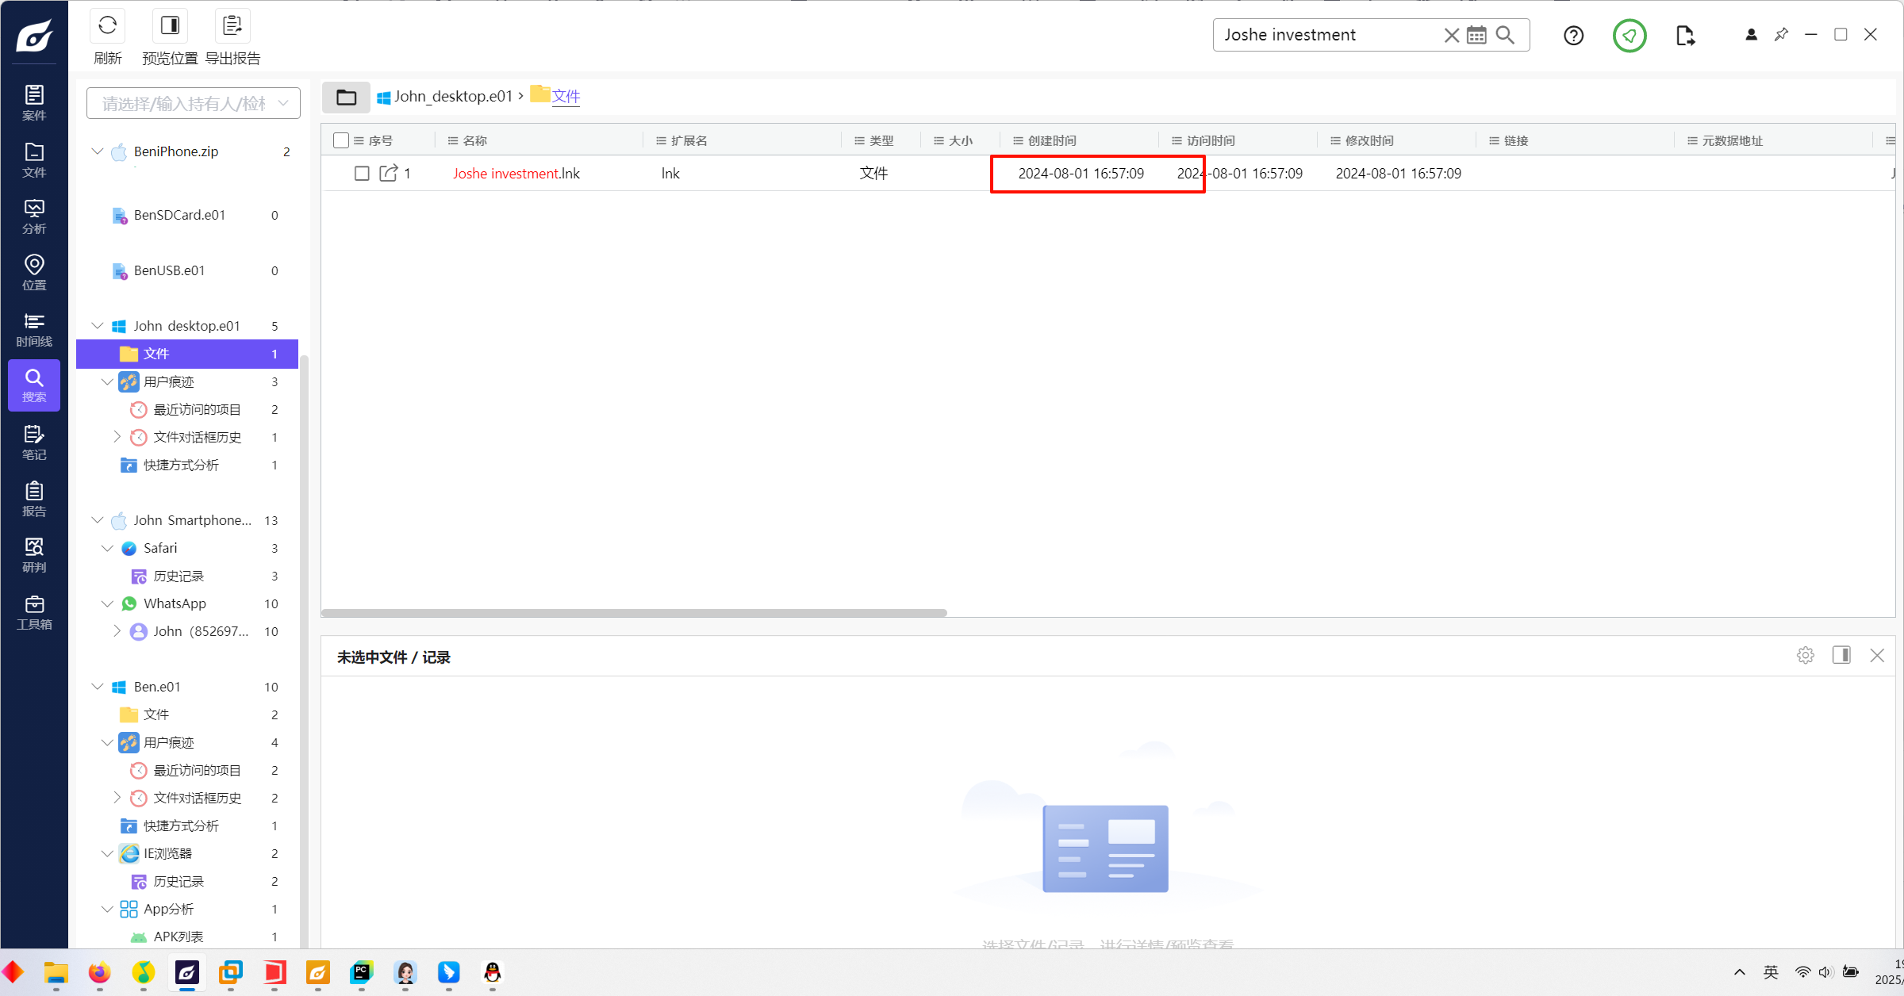Toggle the detail panel layout icon

[x=1841, y=656]
